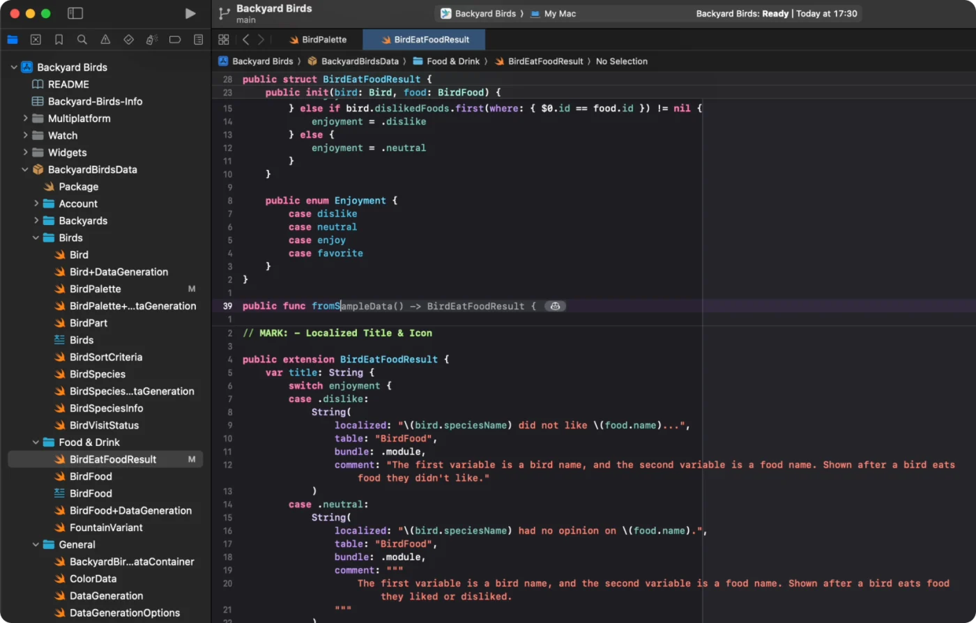
Task: Run the project with the play button
Action: pyautogui.click(x=190, y=13)
